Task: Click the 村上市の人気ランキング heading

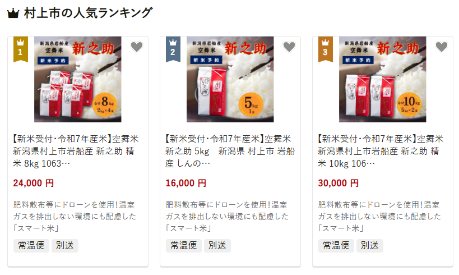Action: click(88, 13)
